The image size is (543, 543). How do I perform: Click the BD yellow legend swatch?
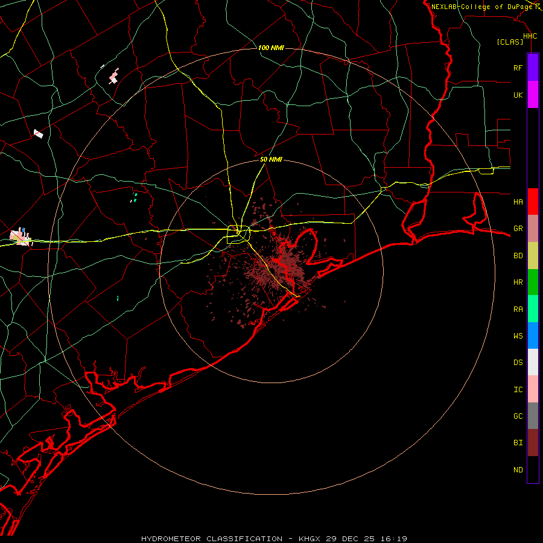point(533,255)
